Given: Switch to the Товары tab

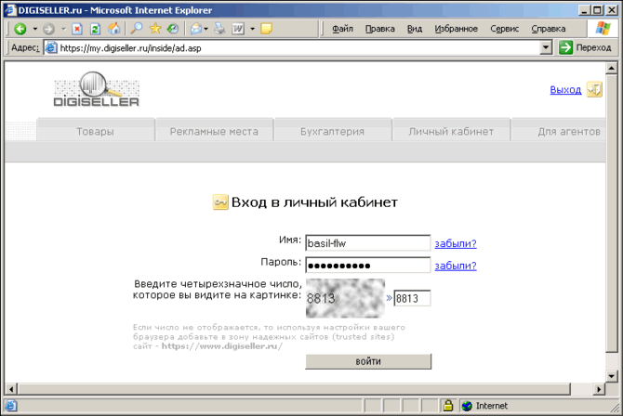Looking at the screenshot, I should point(96,131).
